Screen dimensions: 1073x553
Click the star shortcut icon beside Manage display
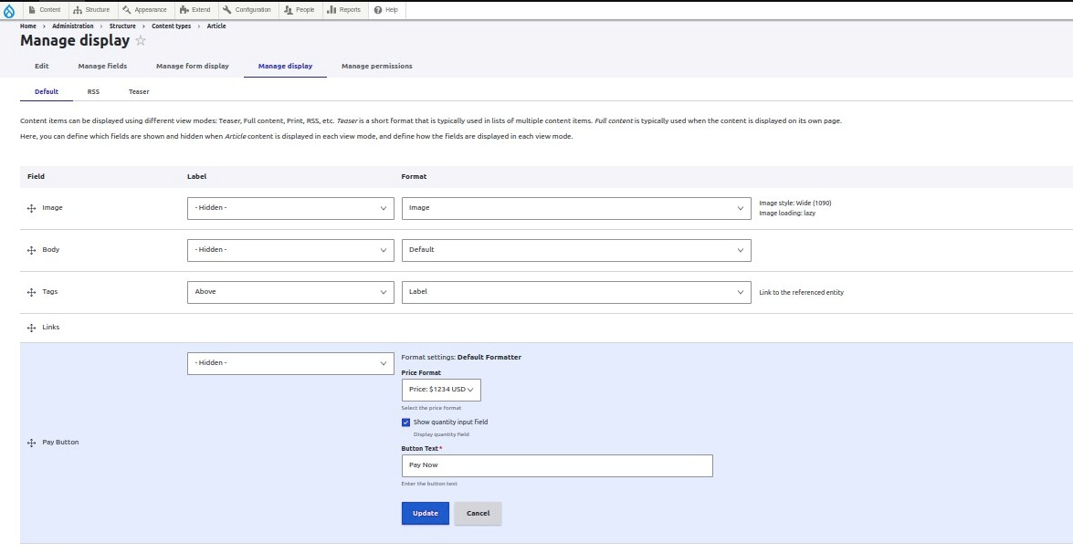(x=141, y=41)
